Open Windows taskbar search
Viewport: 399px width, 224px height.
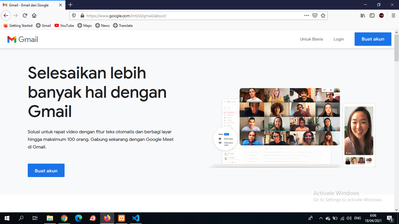tap(21, 218)
